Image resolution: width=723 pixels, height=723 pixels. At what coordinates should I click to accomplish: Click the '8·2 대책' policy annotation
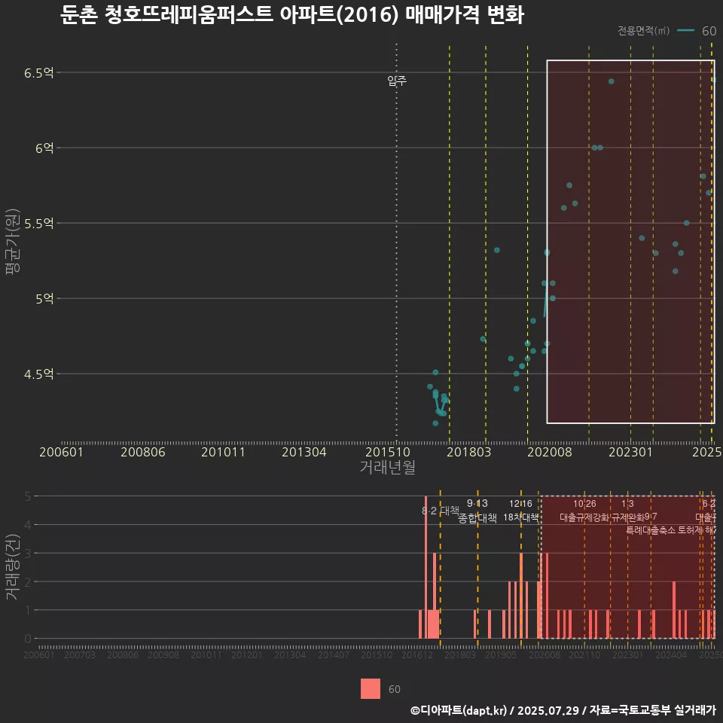(x=441, y=511)
